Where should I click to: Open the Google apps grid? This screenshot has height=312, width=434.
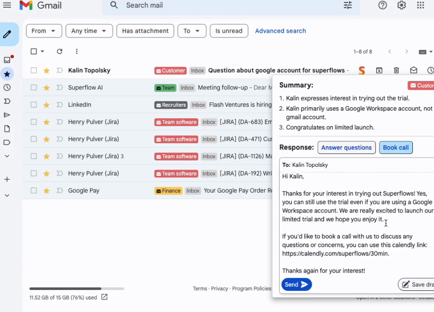420,5
